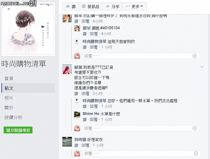Open 發訊息 messenger button
The image size is (210, 159).
[x=90, y=6]
